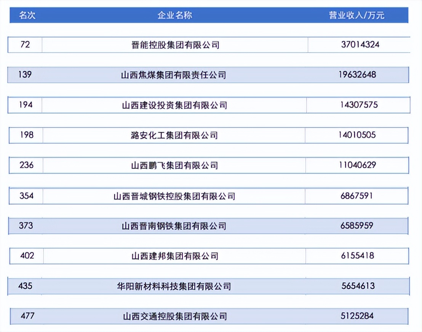Select rank cell 477
This screenshot has height=332, width=422.
27,316
